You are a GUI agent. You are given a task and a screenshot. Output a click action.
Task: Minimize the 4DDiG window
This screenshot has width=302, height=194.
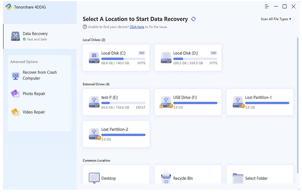click(x=276, y=6)
